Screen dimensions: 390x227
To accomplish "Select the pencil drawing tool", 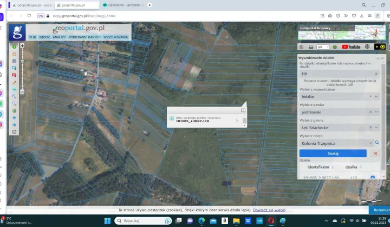I will point(14,82).
